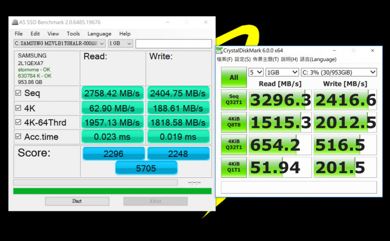Click the 4KiB Q32T1 write value 516.5
This screenshot has width=390, height=241.
tap(345, 144)
